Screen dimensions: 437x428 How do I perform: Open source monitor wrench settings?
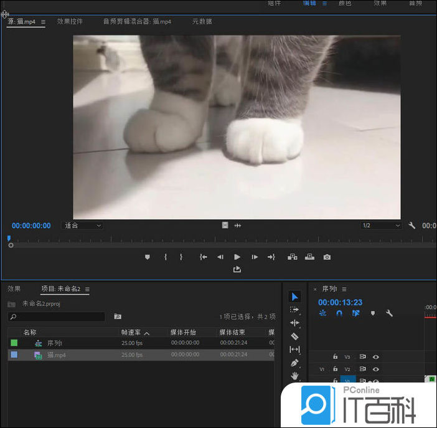coord(411,226)
